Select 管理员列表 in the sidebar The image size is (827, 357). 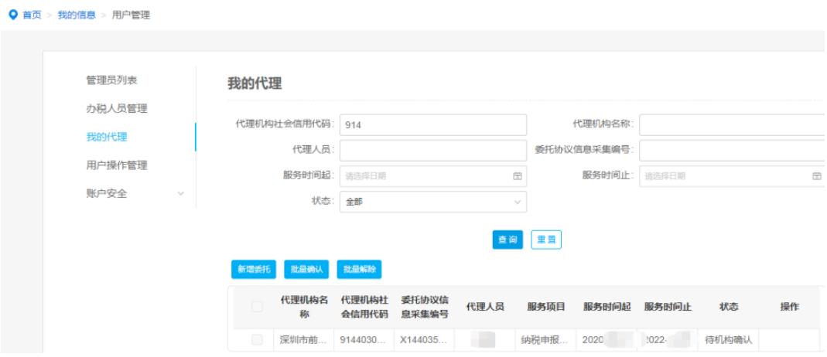tap(111, 80)
